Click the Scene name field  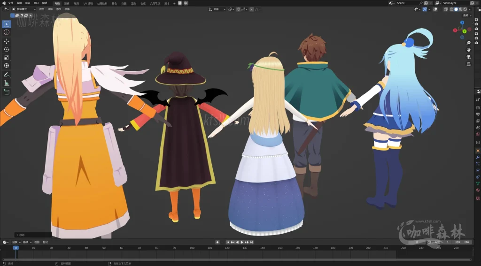pos(407,3)
